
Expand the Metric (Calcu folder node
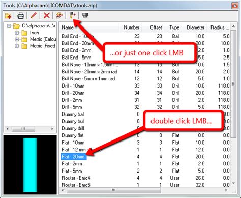point(17,39)
